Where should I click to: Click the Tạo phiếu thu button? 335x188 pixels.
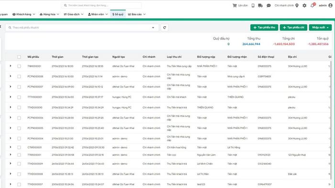click(x=264, y=28)
